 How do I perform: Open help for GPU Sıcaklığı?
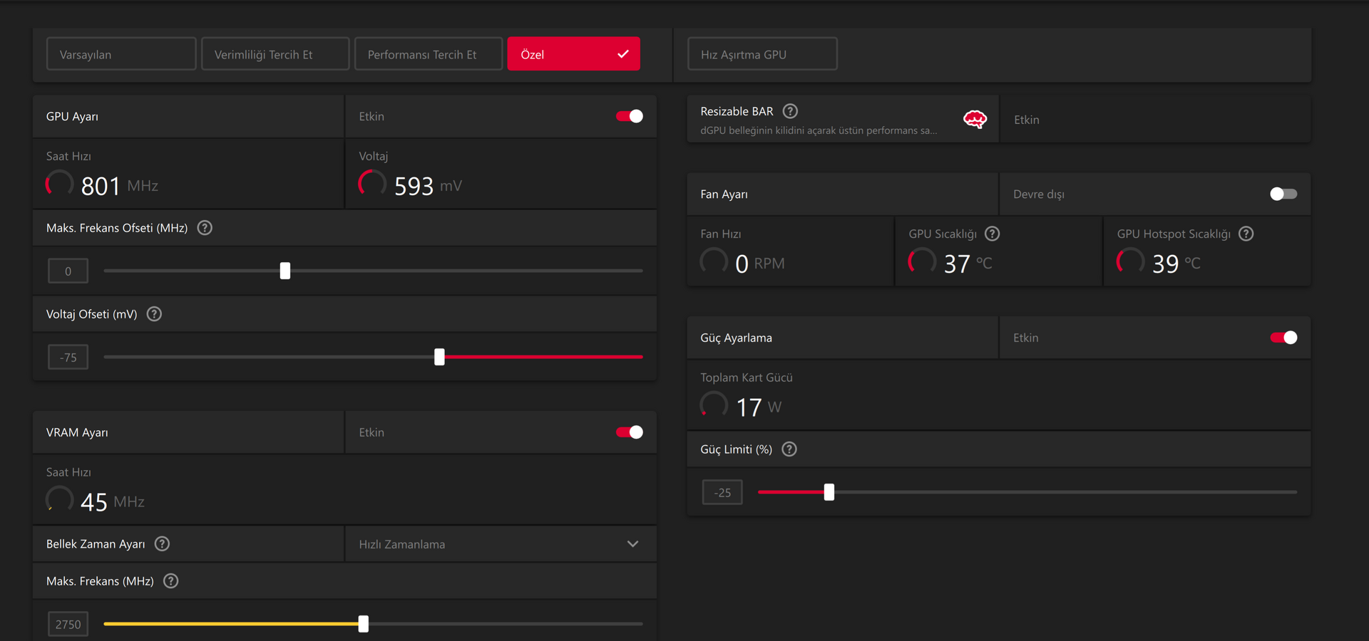click(992, 234)
